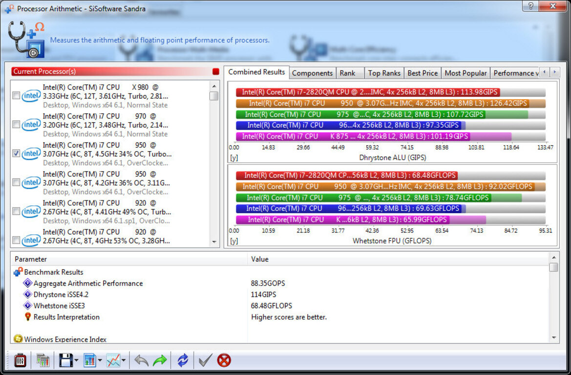Tick the Core i7 X 980 checkbox
Image resolution: width=571 pixels, height=375 pixels.
pyautogui.click(x=16, y=95)
